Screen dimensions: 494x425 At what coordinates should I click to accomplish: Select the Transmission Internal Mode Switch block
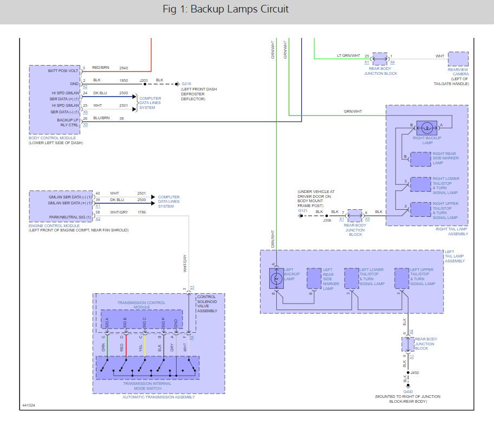pyautogui.click(x=147, y=368)
